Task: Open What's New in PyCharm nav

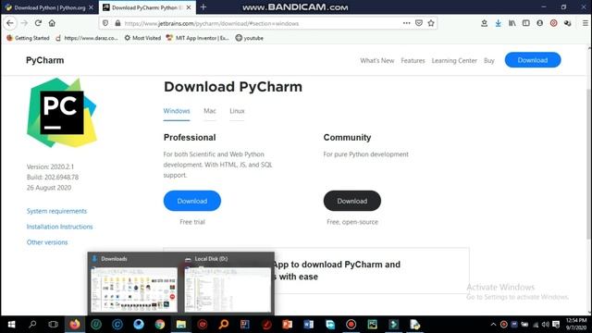Action: (x=376, y=60)
